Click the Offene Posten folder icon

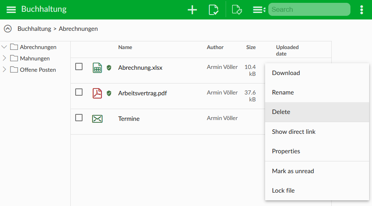14,69
